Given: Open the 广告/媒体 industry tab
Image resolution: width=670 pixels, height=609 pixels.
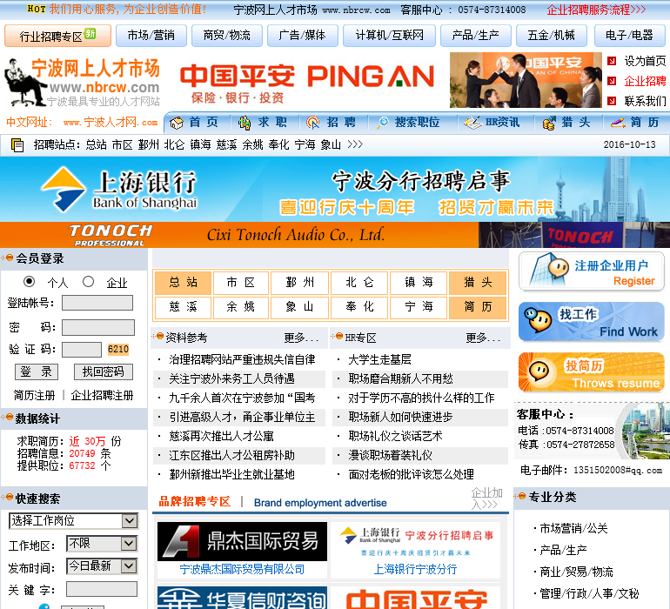Looking at the screenshot, I should pyautogui.click(x=303, y=35).
